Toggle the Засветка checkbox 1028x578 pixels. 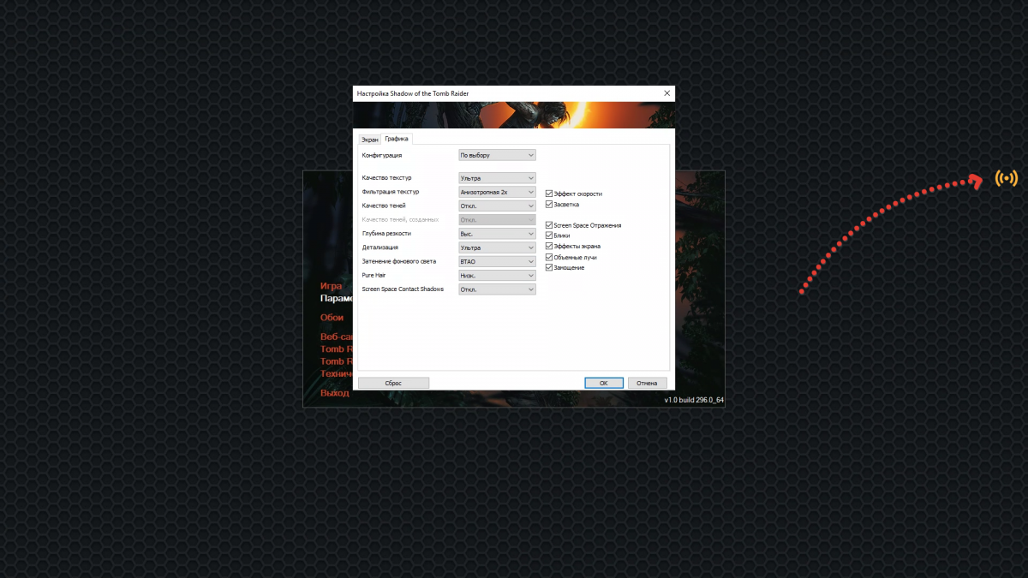tap(549, 205)
